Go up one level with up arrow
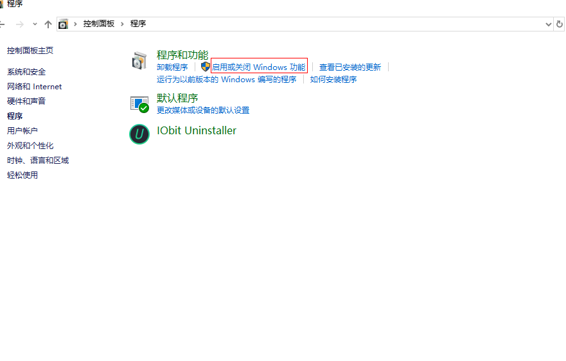This screenshot has height=361, width=566. tap(48, 24)
